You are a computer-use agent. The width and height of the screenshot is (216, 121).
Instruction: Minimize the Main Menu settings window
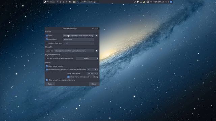pos(93,28)
